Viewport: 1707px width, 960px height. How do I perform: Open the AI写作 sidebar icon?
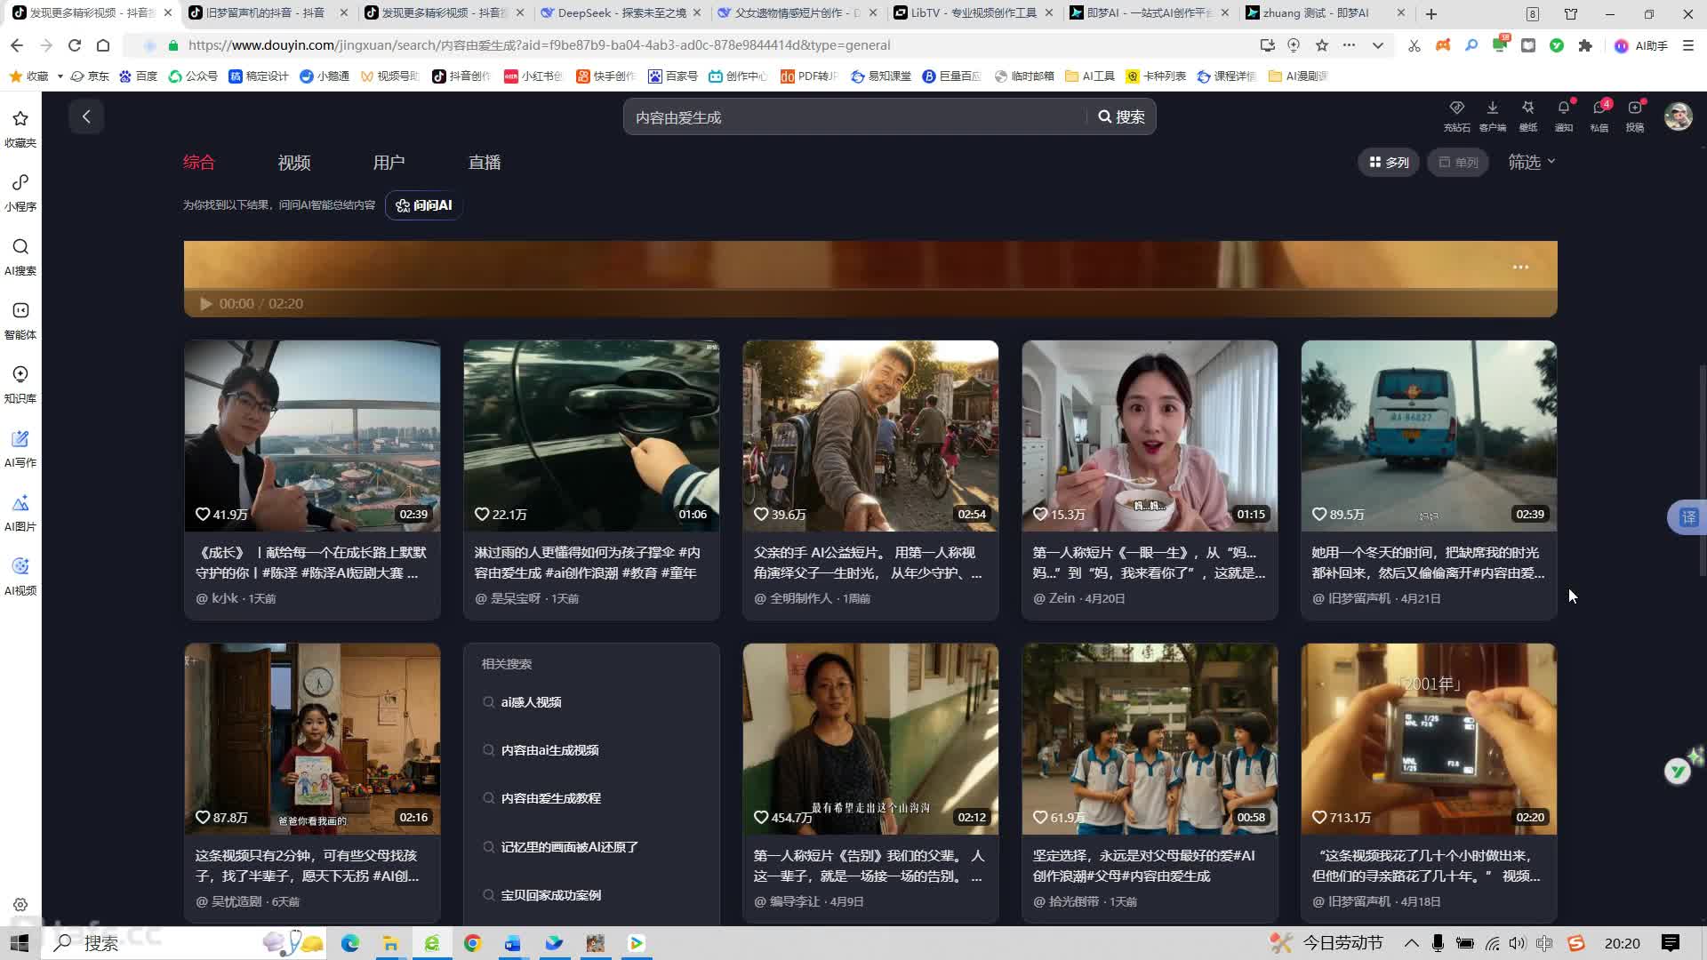click(x=20, y=448)
